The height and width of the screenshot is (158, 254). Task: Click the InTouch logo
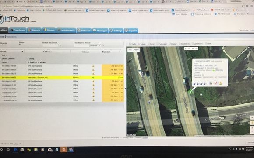(18, 19)
